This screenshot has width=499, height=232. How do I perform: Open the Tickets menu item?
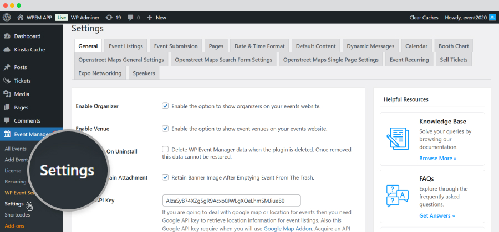pyautogui.click(x=22, y=81)
